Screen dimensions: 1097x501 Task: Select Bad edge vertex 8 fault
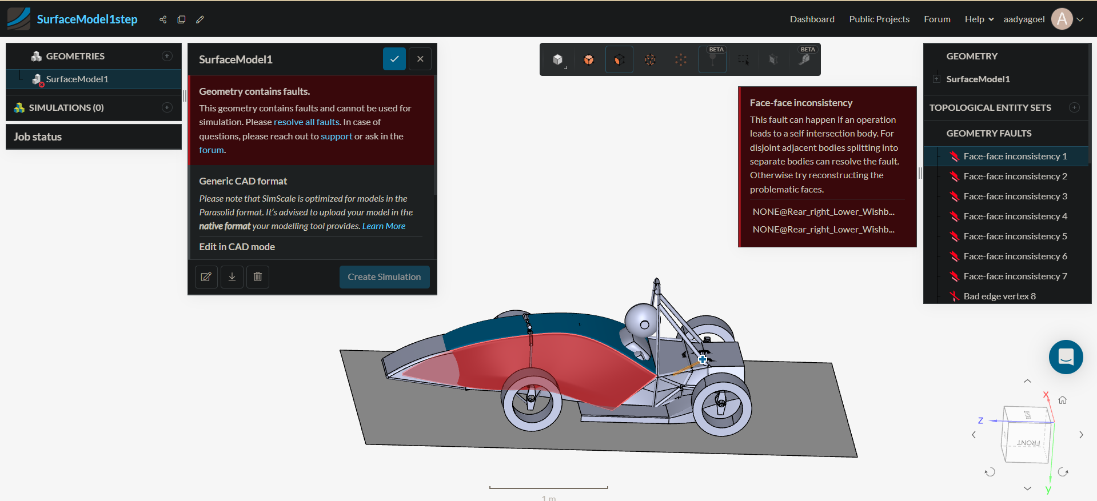(x=1007, y=296)
